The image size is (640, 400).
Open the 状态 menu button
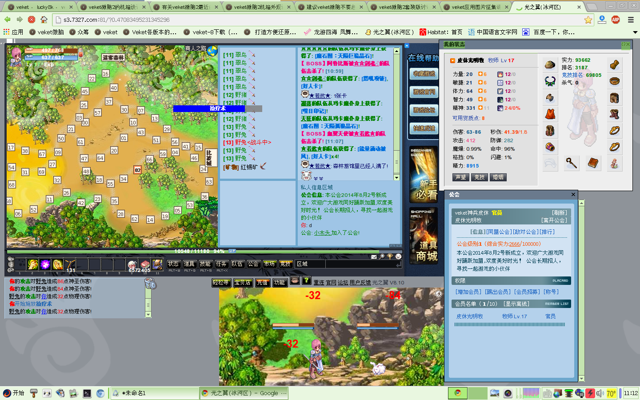[173, 264]
